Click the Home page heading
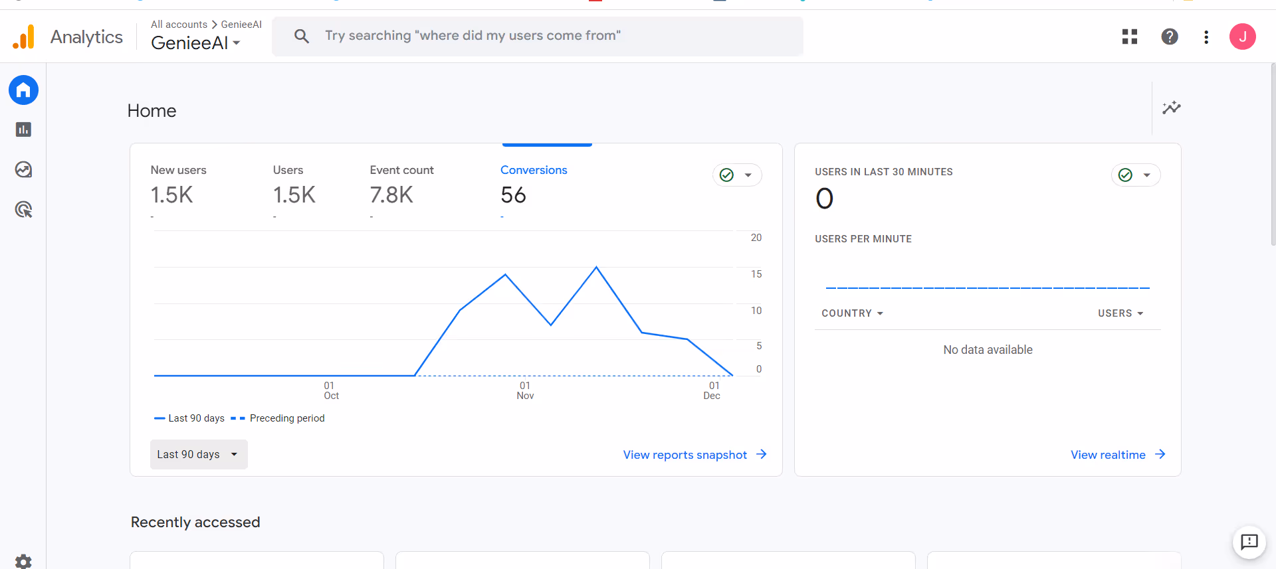This screenshot has width=1276, height=569. tap(152, 111)
